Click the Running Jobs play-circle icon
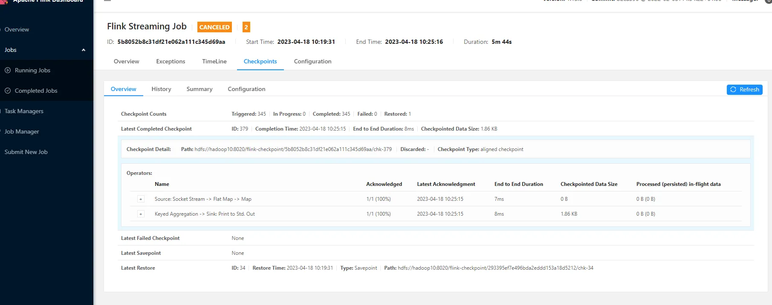Image resolution: width=772 pixels, height=305 pixels. click(8, 70)
